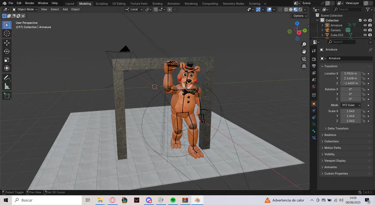Open the Bone properties tab

coord(314,131)
